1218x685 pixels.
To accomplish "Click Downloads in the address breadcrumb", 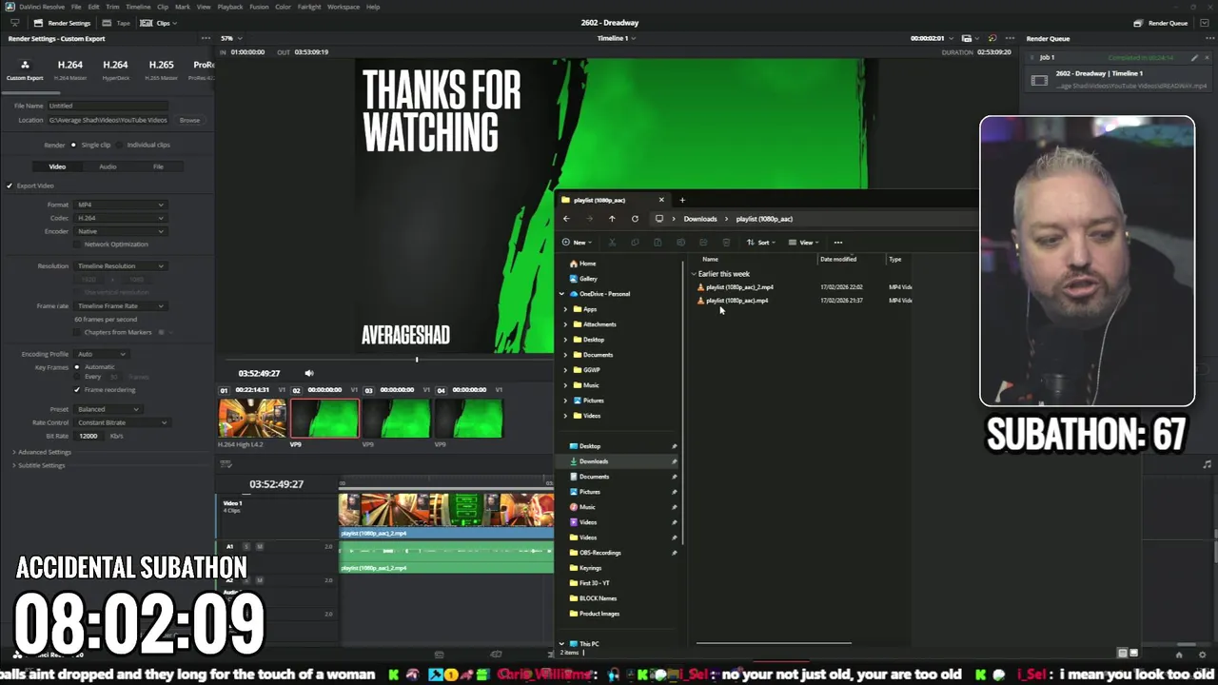I will 699,219.
